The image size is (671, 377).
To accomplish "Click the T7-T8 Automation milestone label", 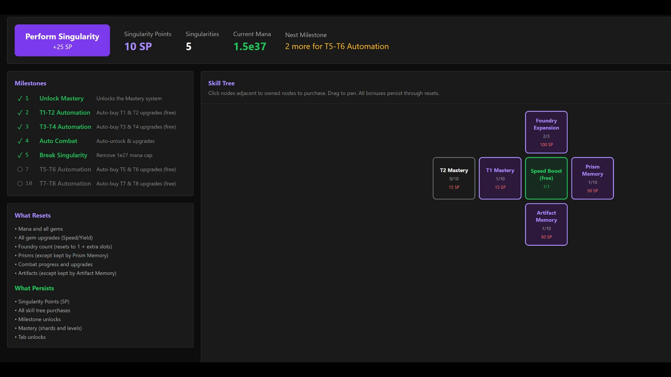I will (65, 184).
